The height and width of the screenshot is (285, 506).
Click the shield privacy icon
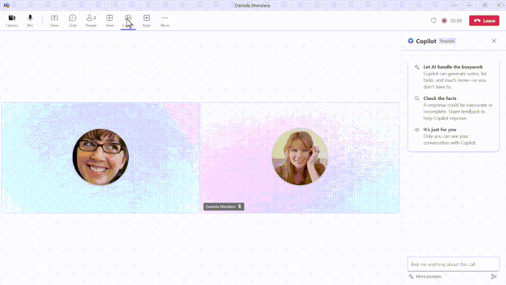tap(433, 21)
